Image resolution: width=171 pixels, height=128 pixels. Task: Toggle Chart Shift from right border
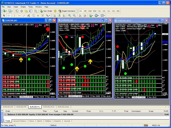click(x=85, y=16)
